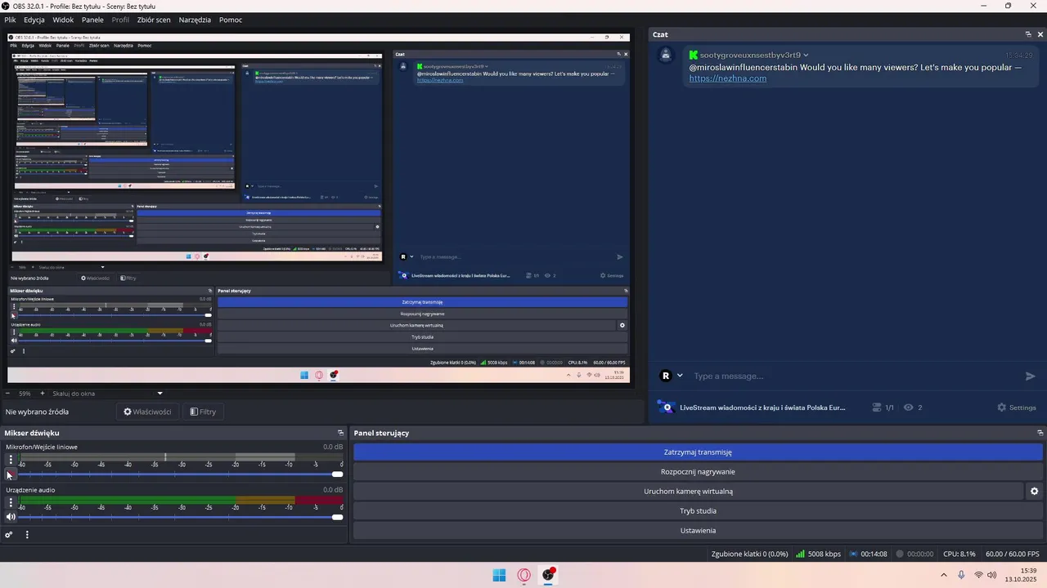This screenshot has height=588, width=1047.
Task: Open the Widok menu
Action: tap(63, 20)
